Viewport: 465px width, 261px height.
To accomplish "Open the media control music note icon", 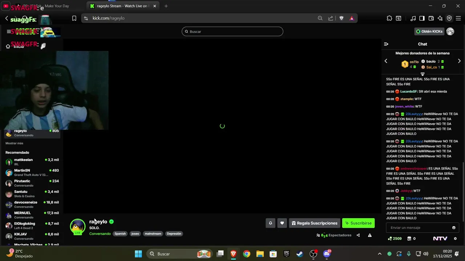I will pyautogui.click(x=413, y=18).
